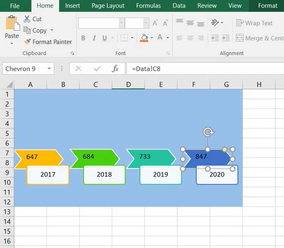The image size is (284, 248).
Task: Click the Name Box showing Chevron 9
Action: (x=24, y=69)
